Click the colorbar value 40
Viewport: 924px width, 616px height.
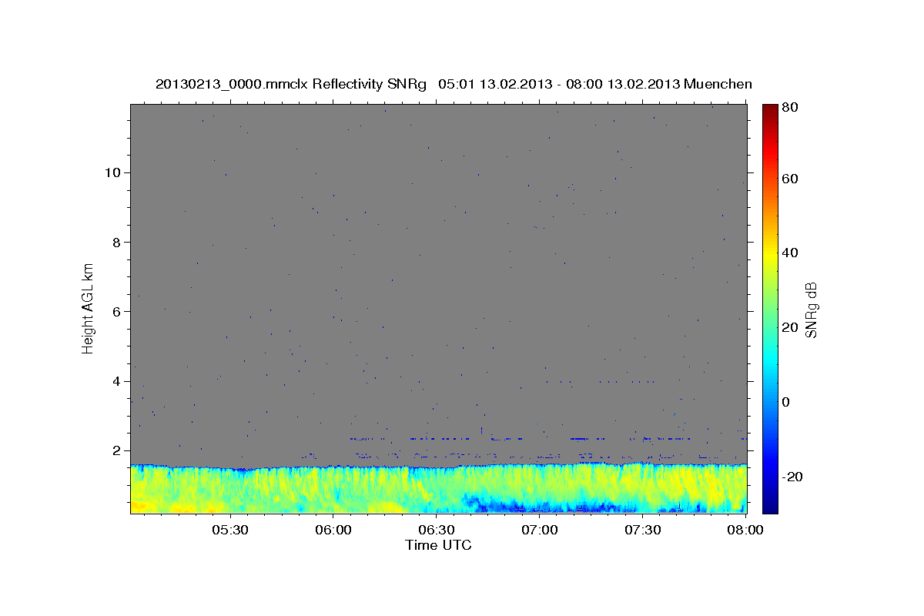coord(789,253)
